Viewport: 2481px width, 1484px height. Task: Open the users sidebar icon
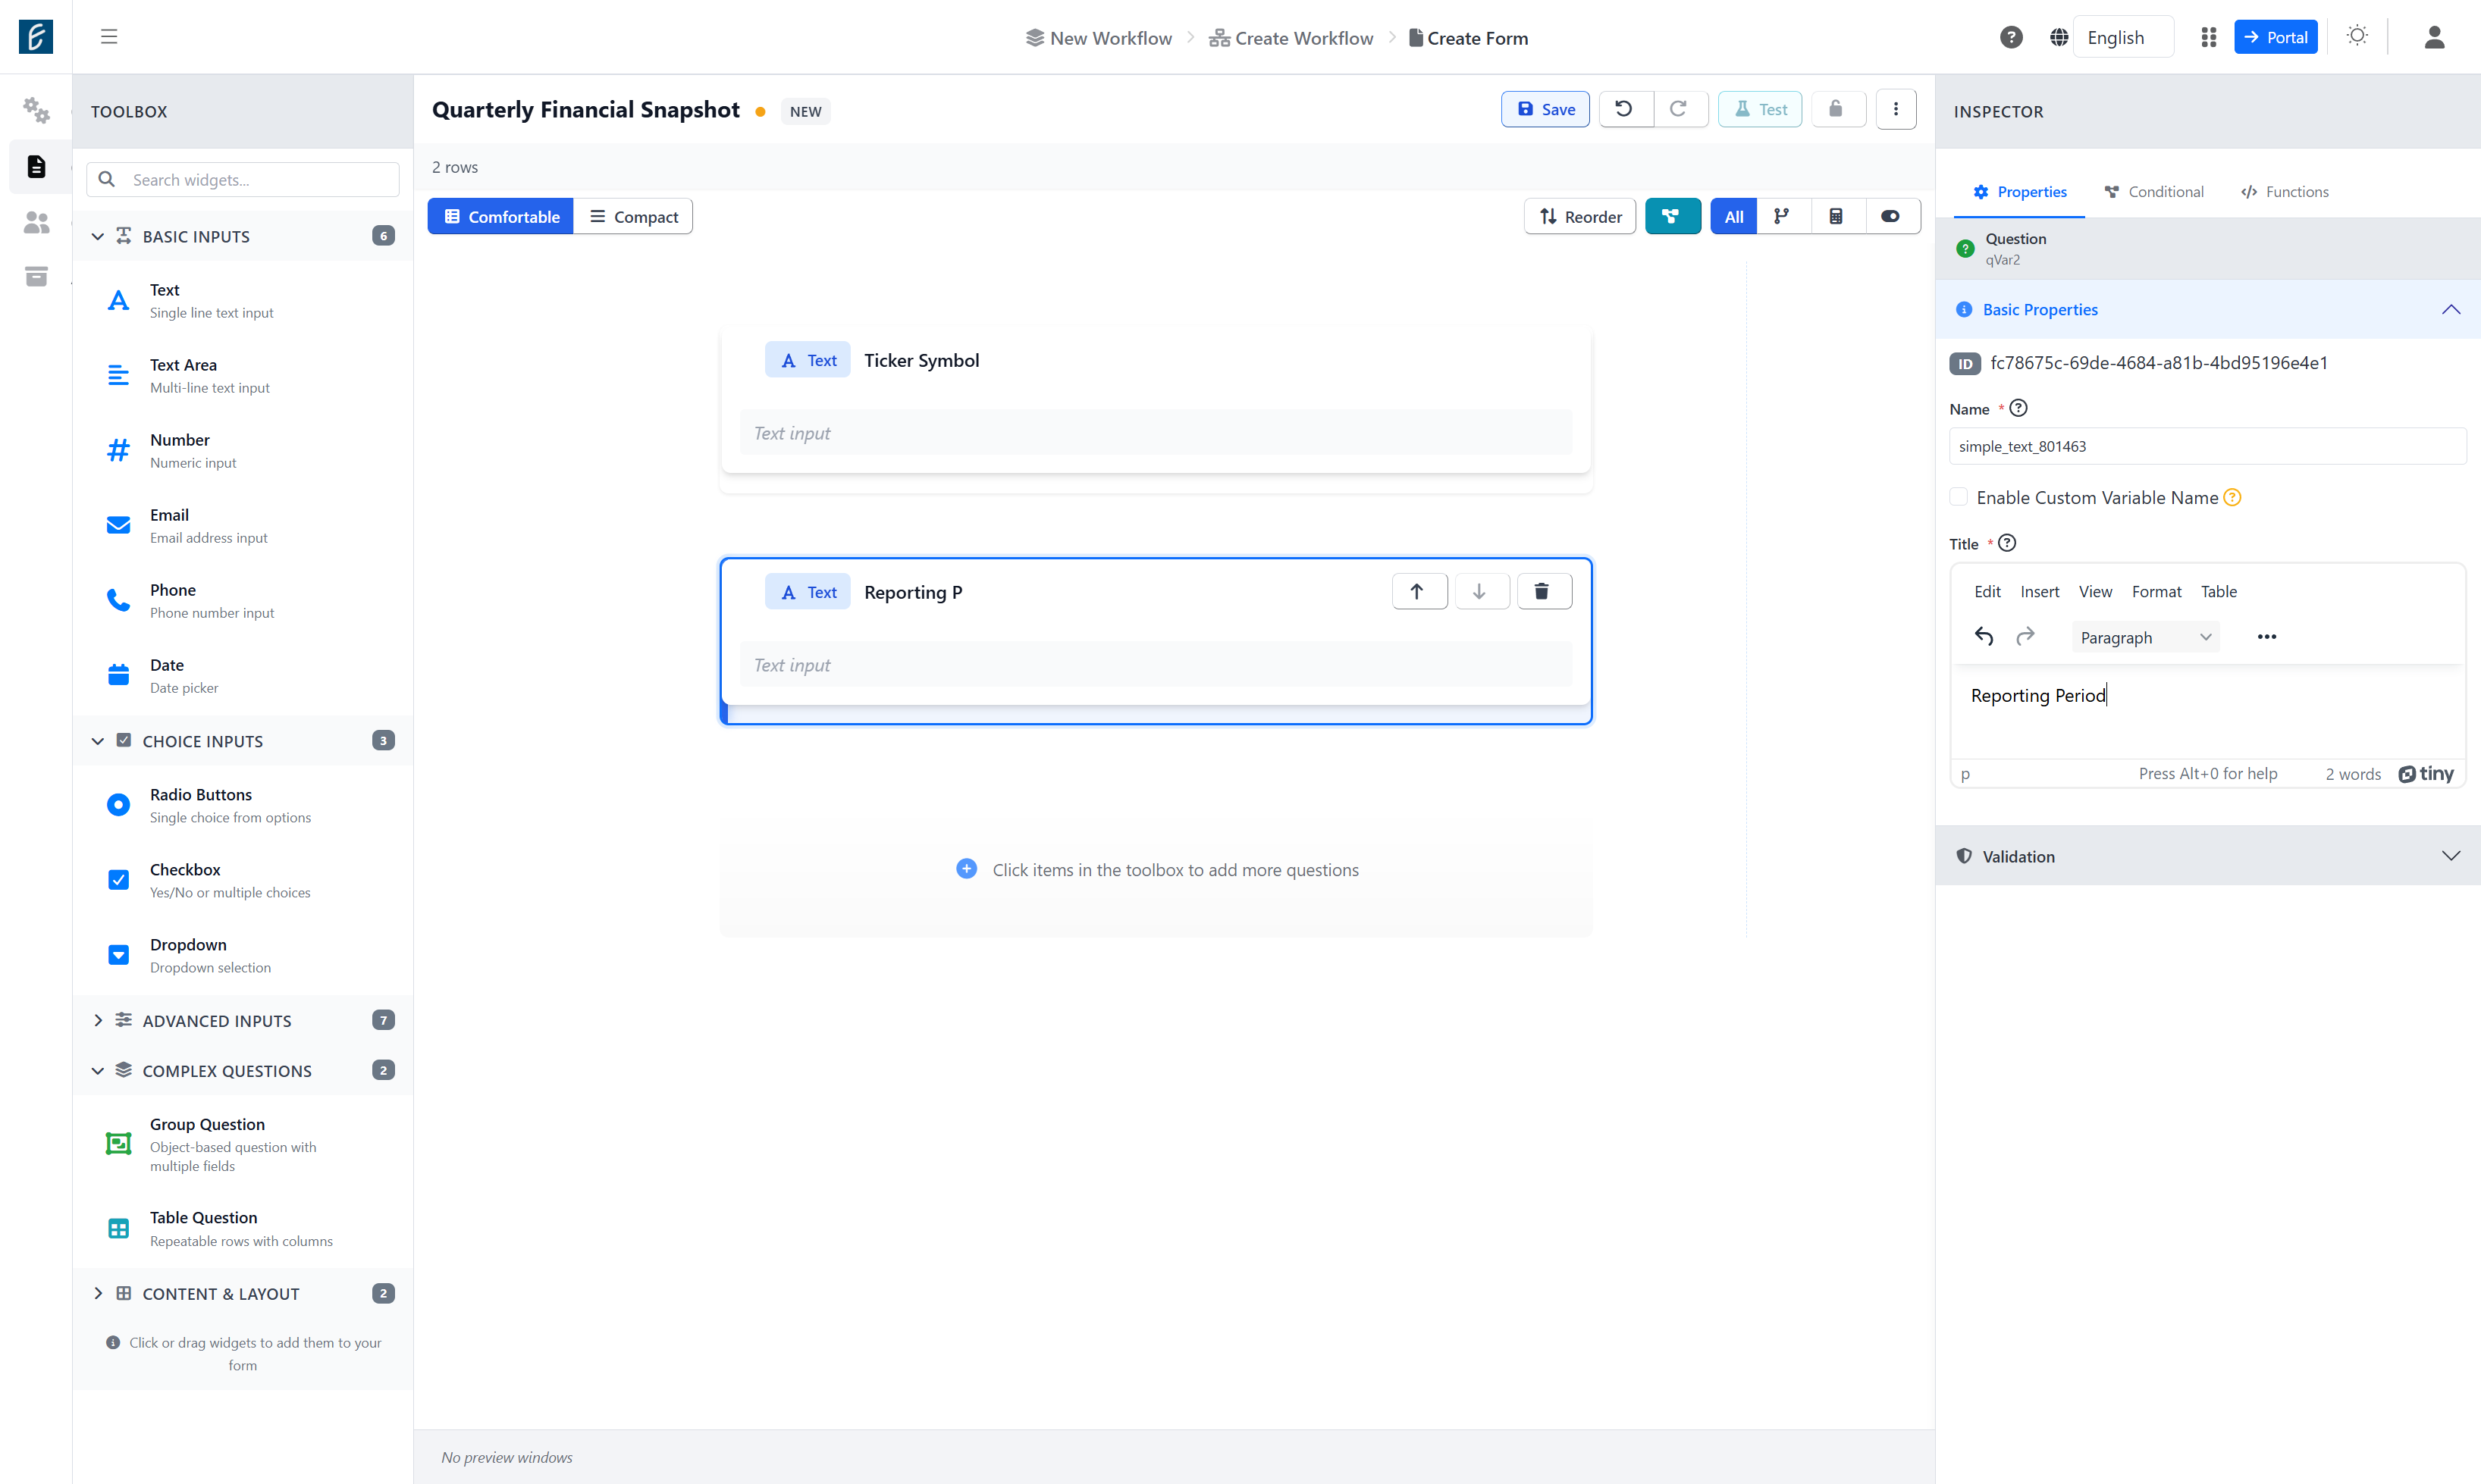[36, 222]
